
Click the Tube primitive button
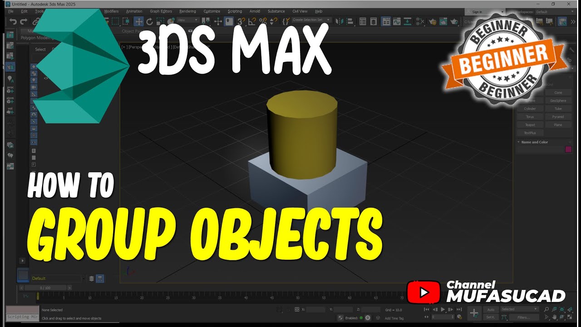pyautogui.click(x=558, y=109)
